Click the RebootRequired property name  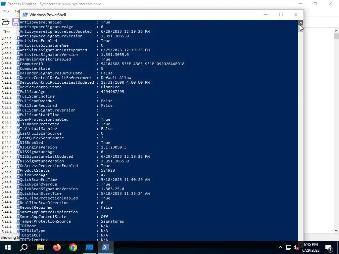[x=36, y=208]
